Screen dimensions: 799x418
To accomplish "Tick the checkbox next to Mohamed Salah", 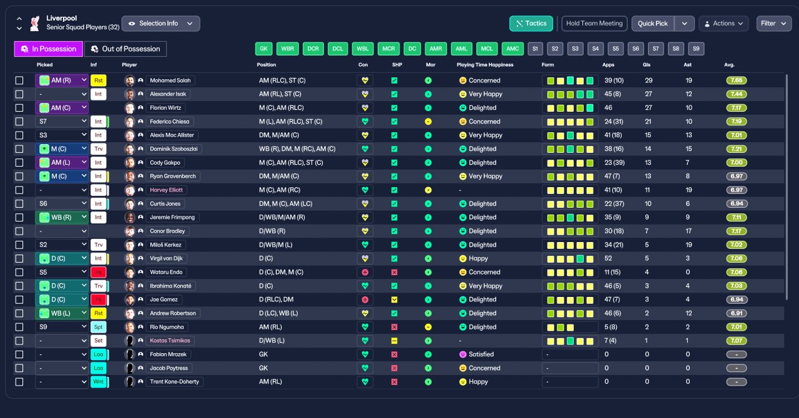I will coord(19,80).
